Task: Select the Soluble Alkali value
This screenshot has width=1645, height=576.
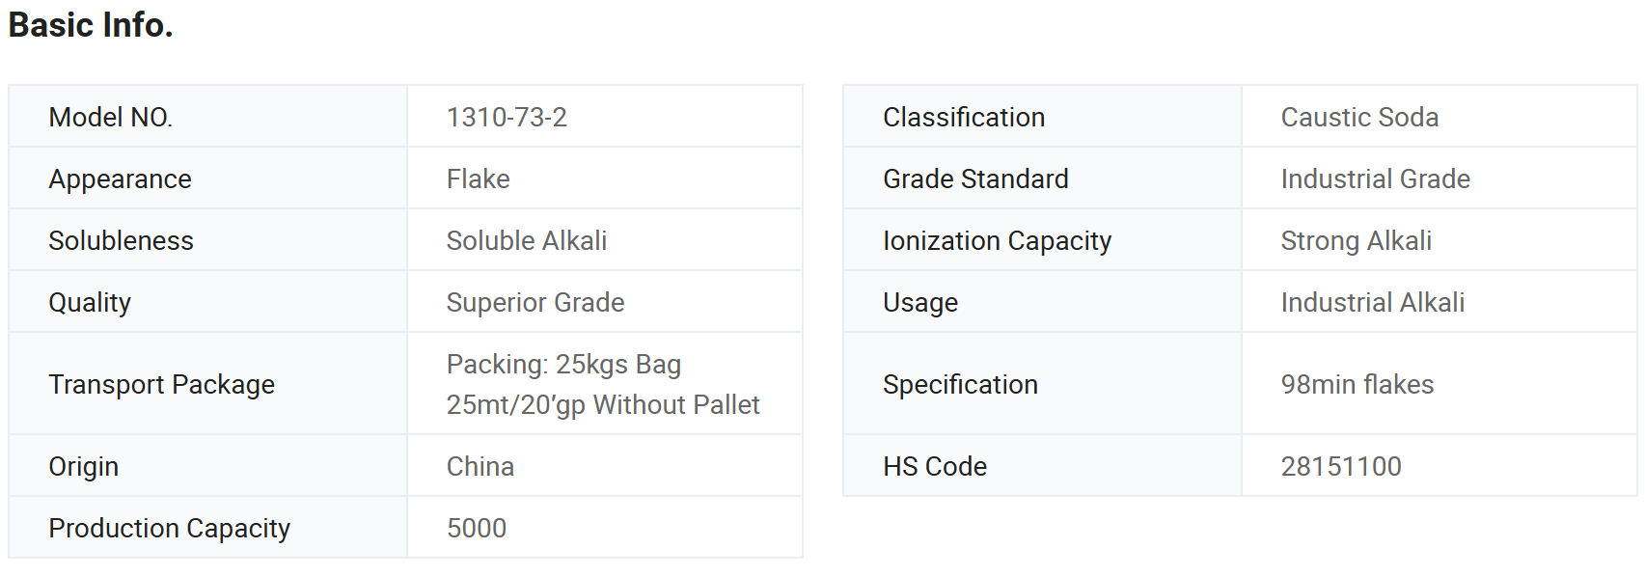Action: click(x=527, y=241)
